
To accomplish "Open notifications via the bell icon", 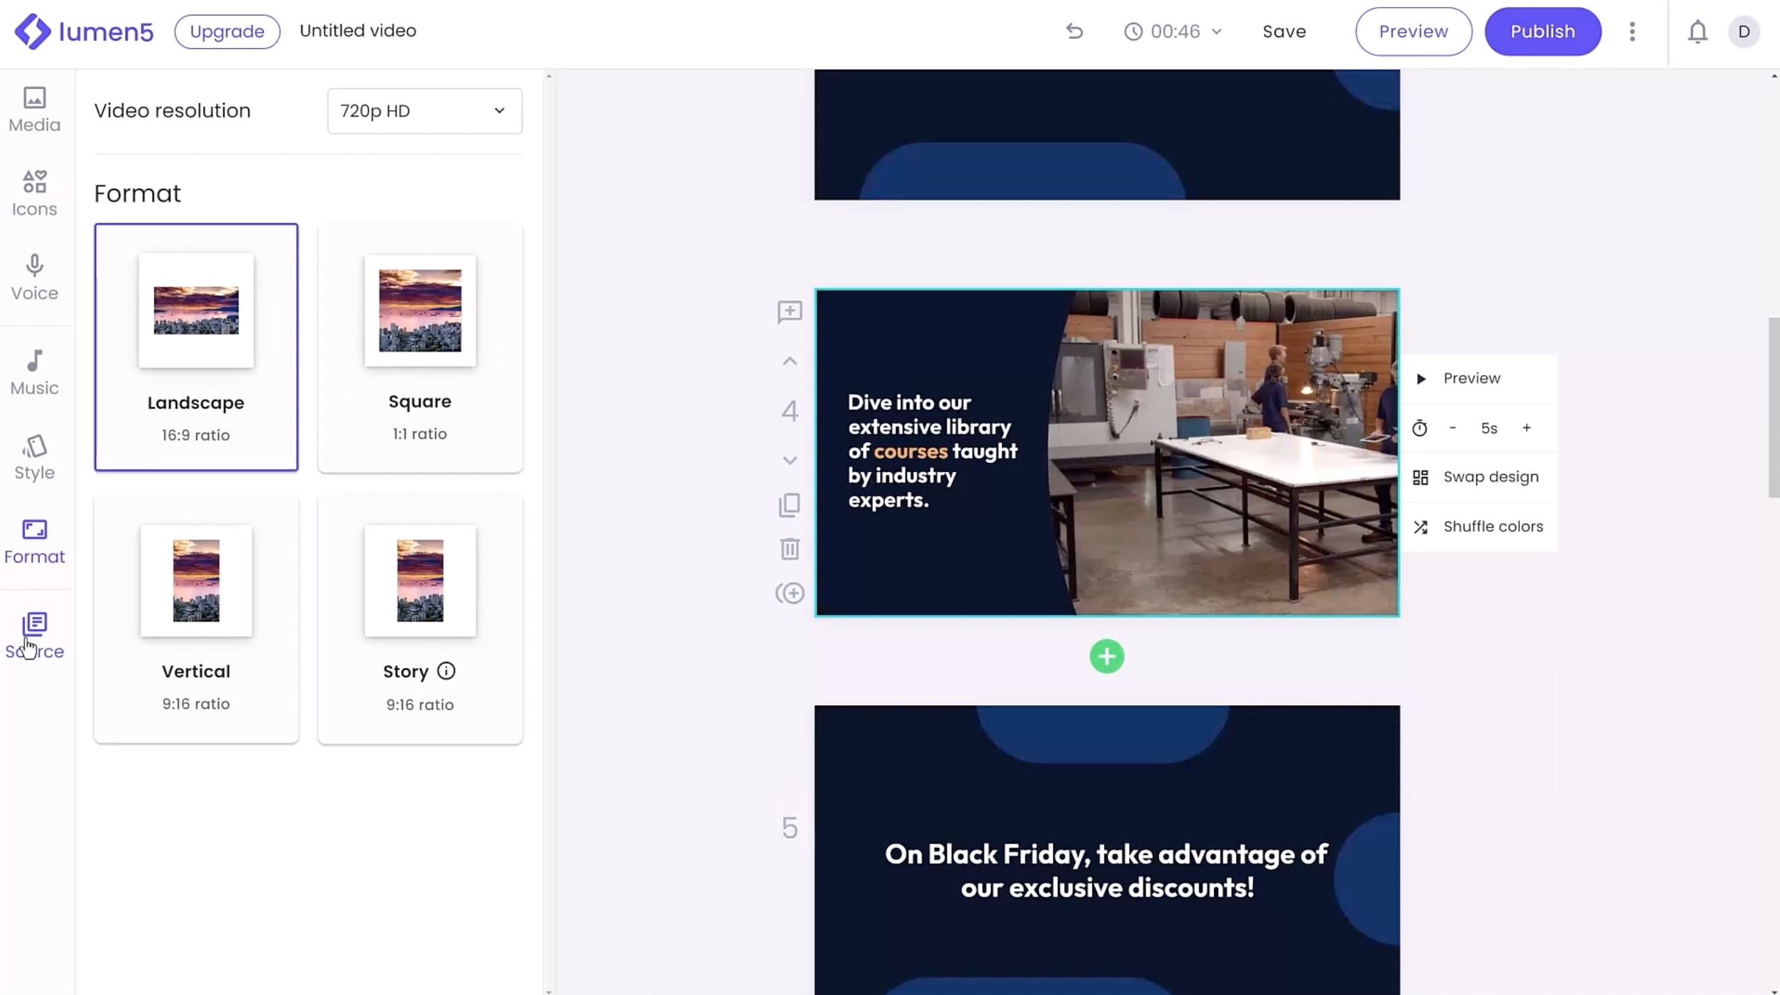I will pyautogui.click(x=1697, y=31).
